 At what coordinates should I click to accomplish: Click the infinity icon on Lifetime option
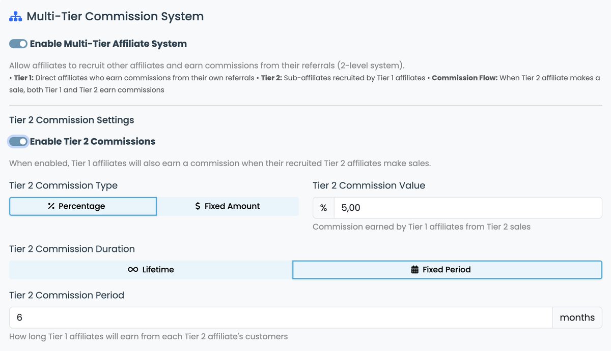pyautogui.click(x=133, y=270)
